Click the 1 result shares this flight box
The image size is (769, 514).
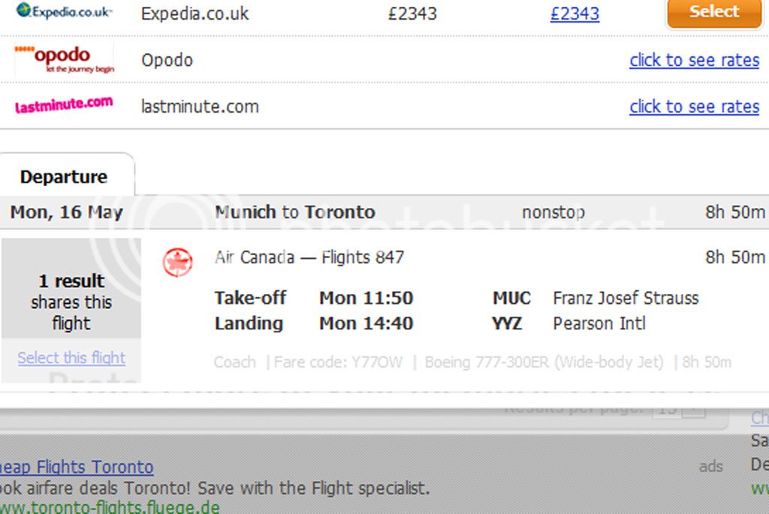(x=71, y=288)
